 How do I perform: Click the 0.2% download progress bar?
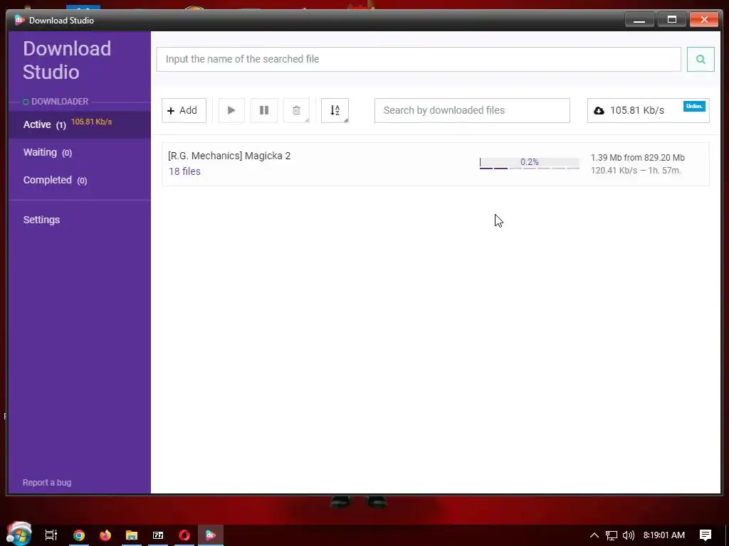click(x=529, y=163)
